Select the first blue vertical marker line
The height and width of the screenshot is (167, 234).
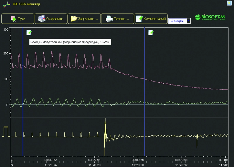(23, 88)
